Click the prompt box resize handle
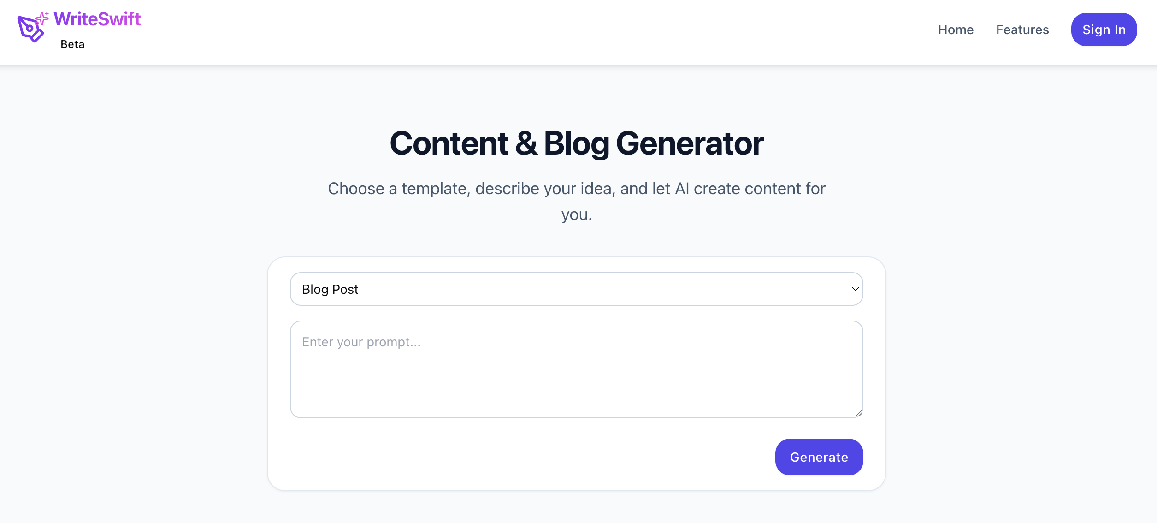 pyautogui.click(x=858, y=414)
